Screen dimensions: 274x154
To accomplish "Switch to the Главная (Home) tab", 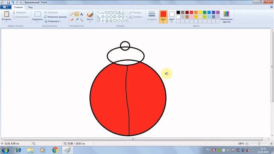I will (18, 7).
